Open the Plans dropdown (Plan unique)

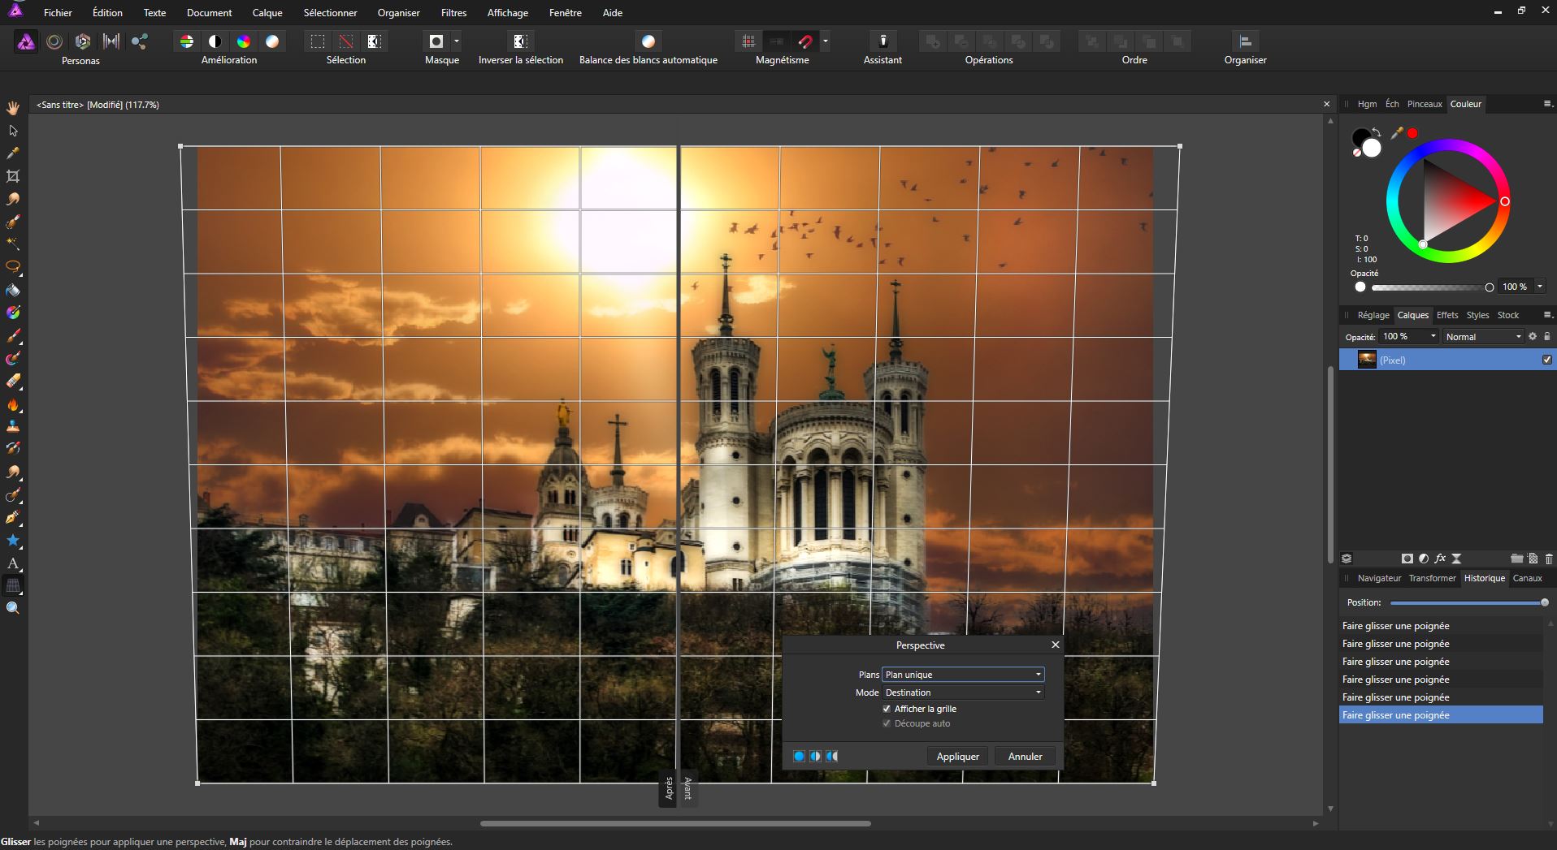[962, 675]
